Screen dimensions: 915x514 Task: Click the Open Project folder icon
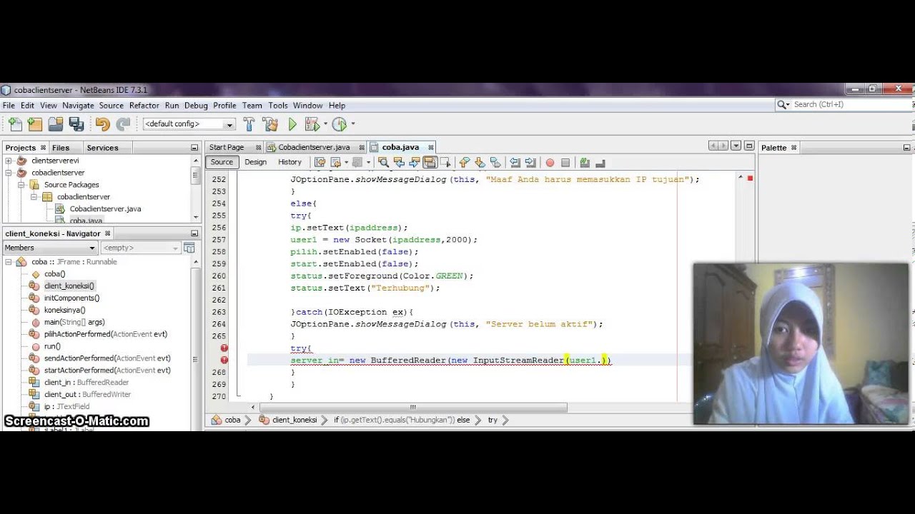point(56,124)
